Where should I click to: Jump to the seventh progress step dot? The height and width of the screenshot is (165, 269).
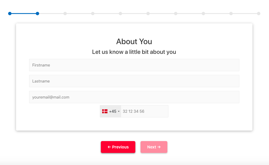pyautogui.click(x=176, y=14)
